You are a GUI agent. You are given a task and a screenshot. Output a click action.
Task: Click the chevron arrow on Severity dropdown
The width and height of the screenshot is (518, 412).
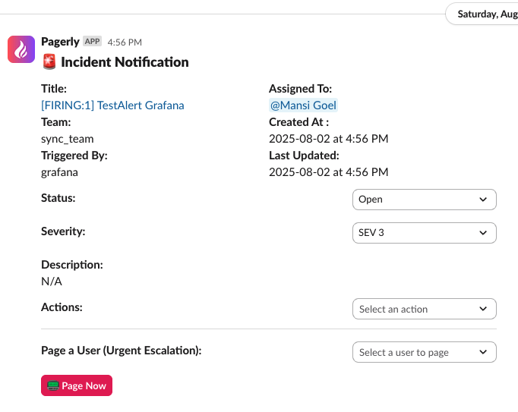(483, 233)
